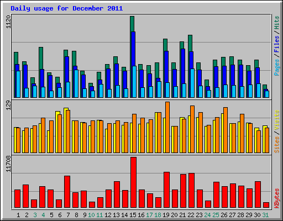This screenshot has width=283, height=221.
Task: Click the yellow "Visits" legend label
Action: click(x=276, y=120)
